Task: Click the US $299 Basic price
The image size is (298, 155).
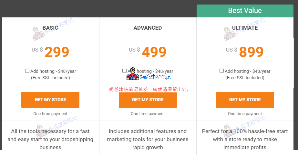Action: pos(51,52)
